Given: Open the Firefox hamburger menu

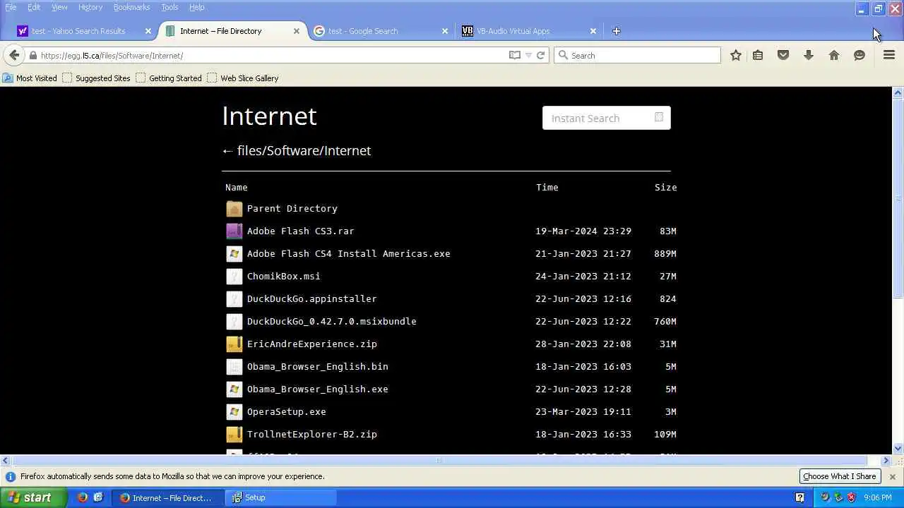Looking at the screenshot, I should (889, 55).
